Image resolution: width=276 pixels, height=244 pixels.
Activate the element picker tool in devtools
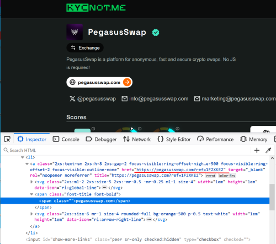7,139
